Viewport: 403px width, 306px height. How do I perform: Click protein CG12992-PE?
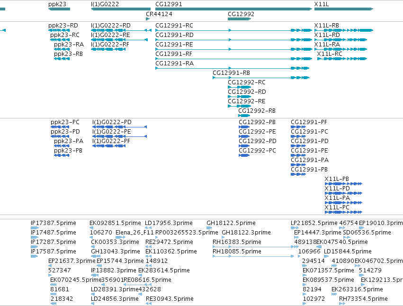[244, 136]
